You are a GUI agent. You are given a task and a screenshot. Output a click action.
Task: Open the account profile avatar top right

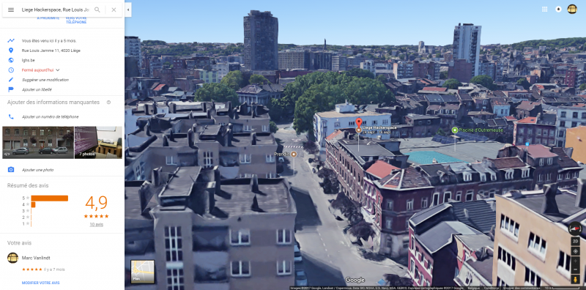click(x=572, y=10)
